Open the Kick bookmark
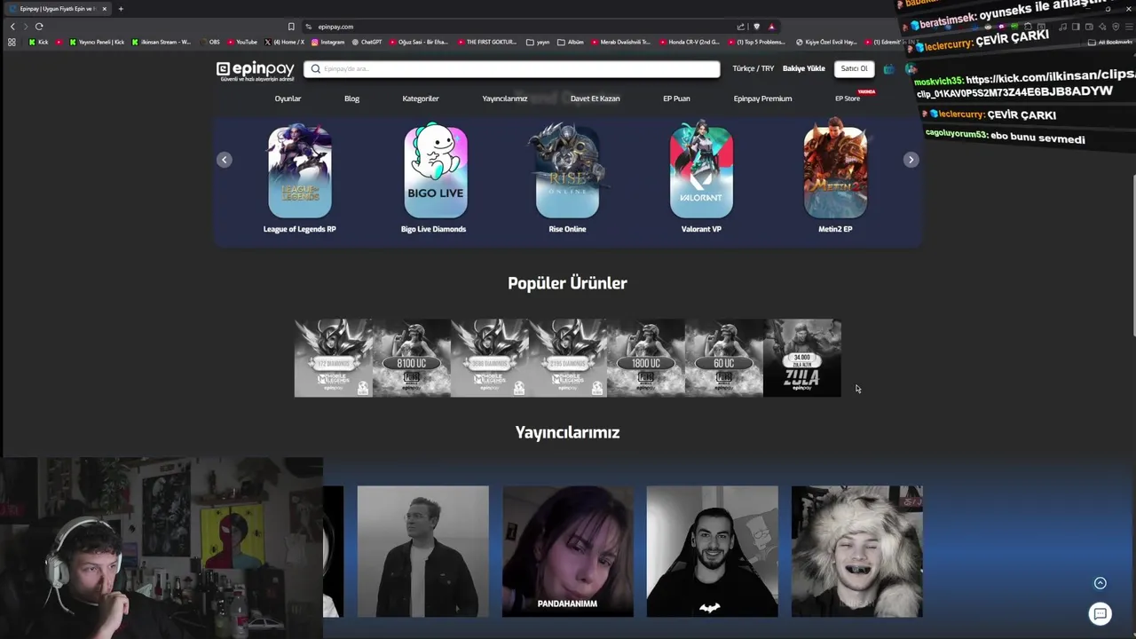This screenshot has height=639, width=1136. 38,42
